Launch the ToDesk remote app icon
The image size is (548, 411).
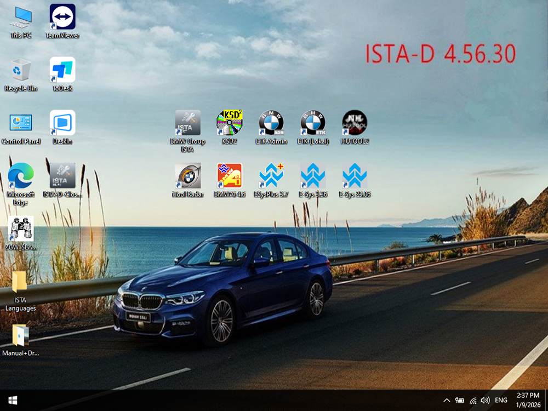(62, 70)
